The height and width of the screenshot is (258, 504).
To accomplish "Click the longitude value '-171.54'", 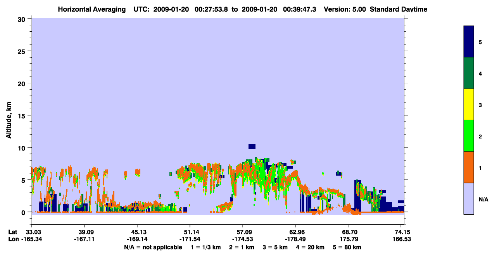I will point(190,239).
